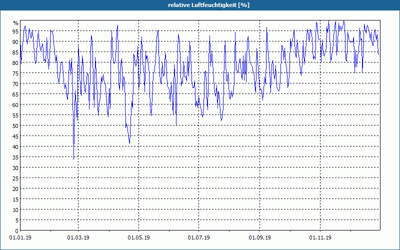
Task: Click the 60 y-axis value
Action: pyautogui.click(x=15, y=104)
